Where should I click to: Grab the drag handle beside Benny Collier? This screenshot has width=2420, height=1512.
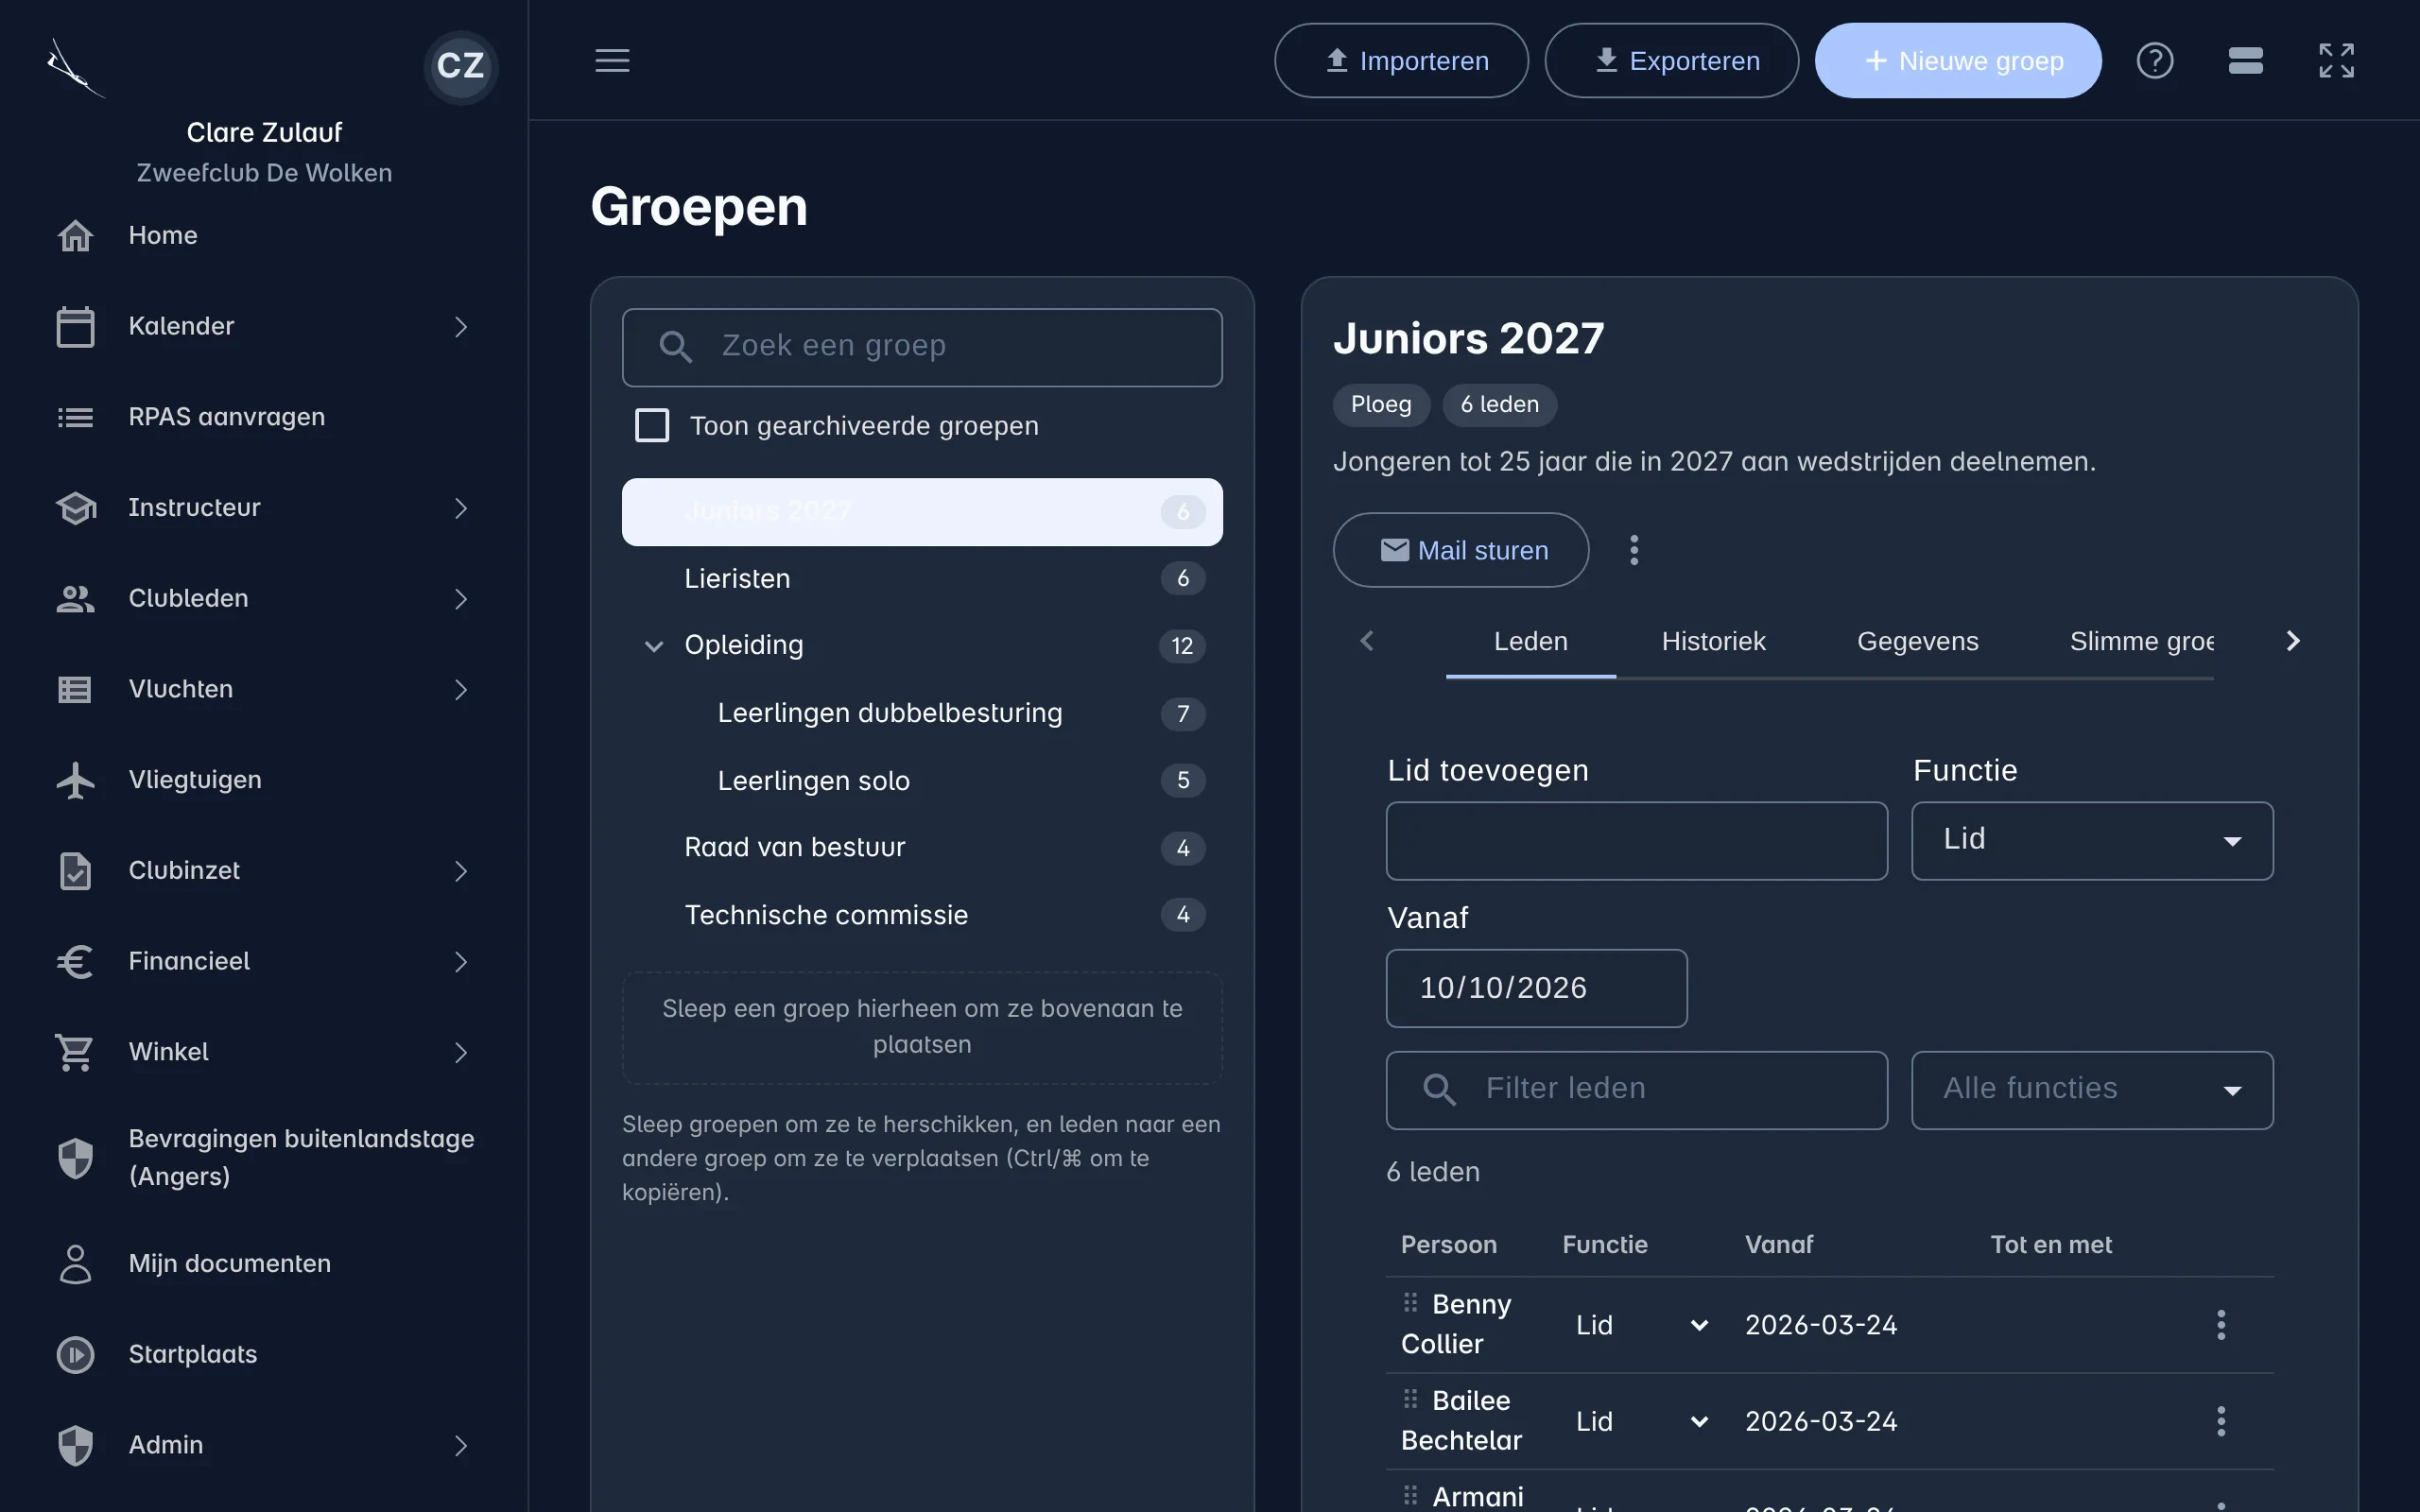[1410, 1302]
